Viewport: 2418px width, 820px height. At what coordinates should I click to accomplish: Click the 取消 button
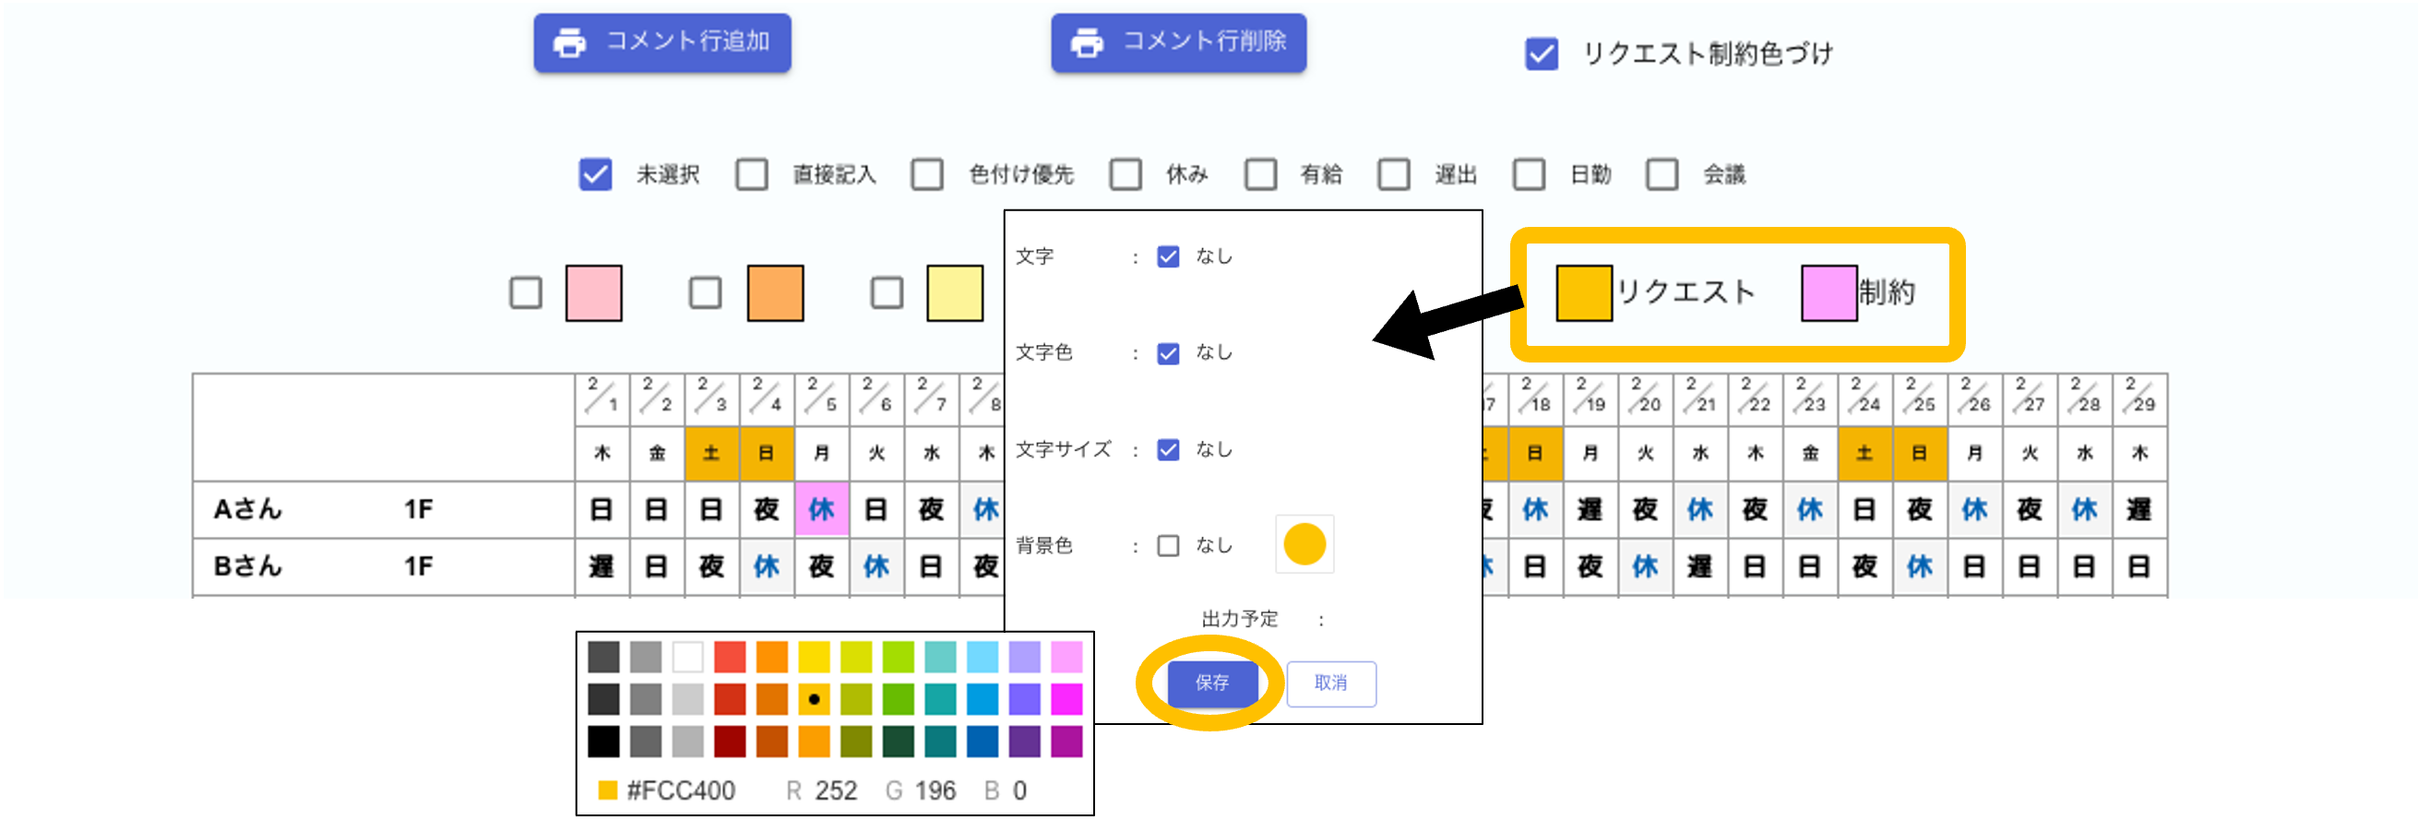pos(1330,683)
